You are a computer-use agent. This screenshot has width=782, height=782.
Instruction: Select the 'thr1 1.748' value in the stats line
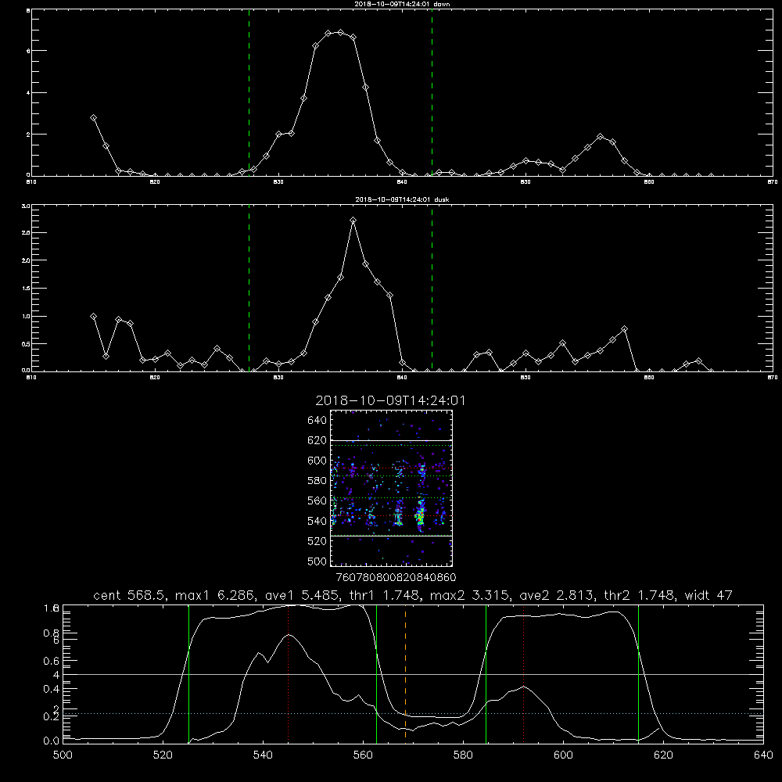(x=386, y=595)
